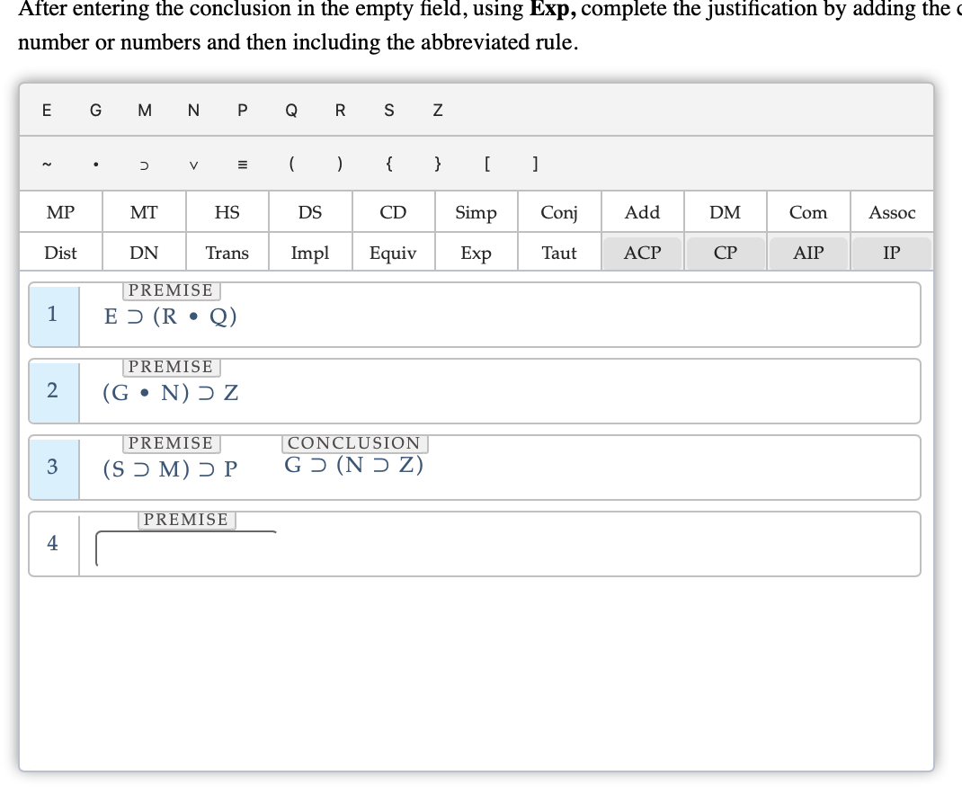Click the letter G button

[94, 110]
